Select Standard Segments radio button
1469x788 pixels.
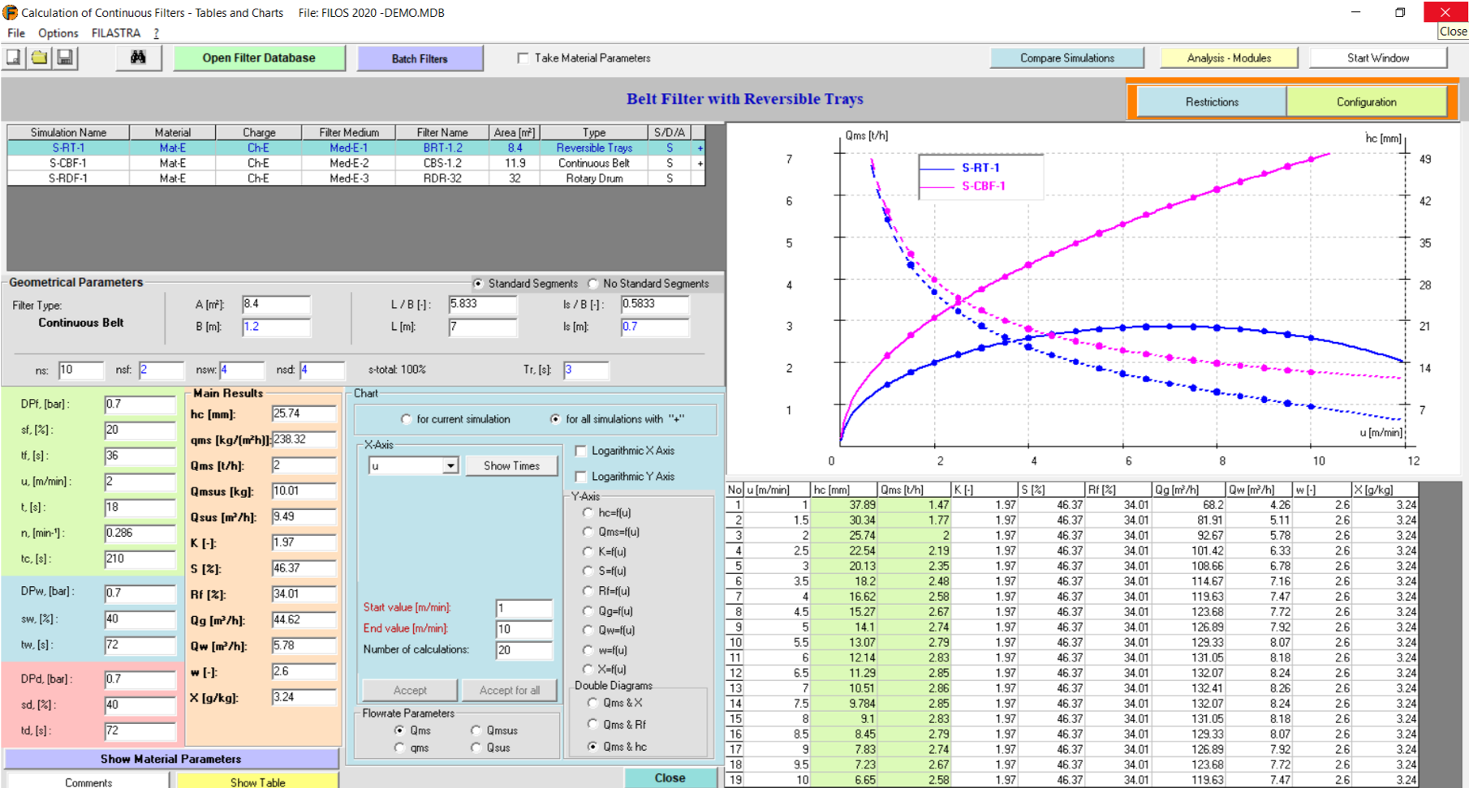point(478,283)
